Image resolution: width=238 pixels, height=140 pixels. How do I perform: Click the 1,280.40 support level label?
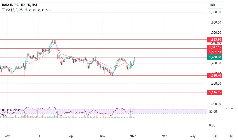(215, 75)
